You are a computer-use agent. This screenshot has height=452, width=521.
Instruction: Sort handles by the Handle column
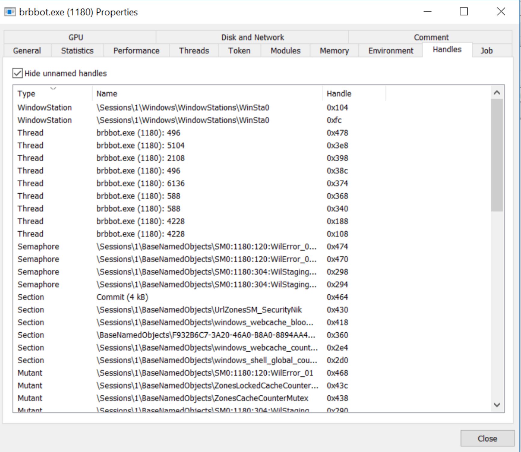(x=339, y=93)
